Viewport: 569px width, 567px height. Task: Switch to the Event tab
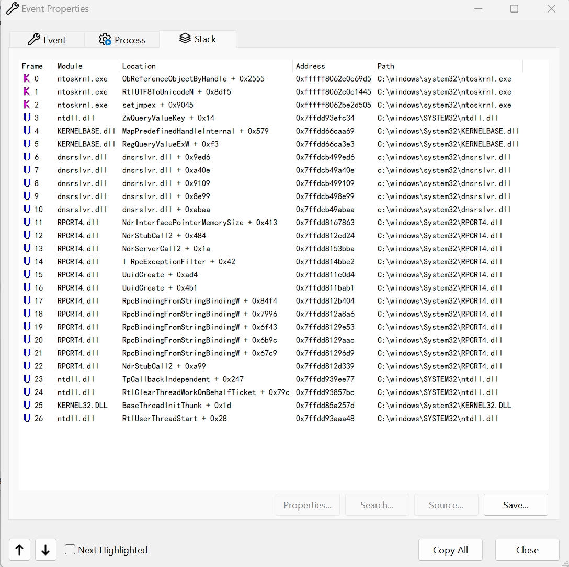tap(47, 40)
